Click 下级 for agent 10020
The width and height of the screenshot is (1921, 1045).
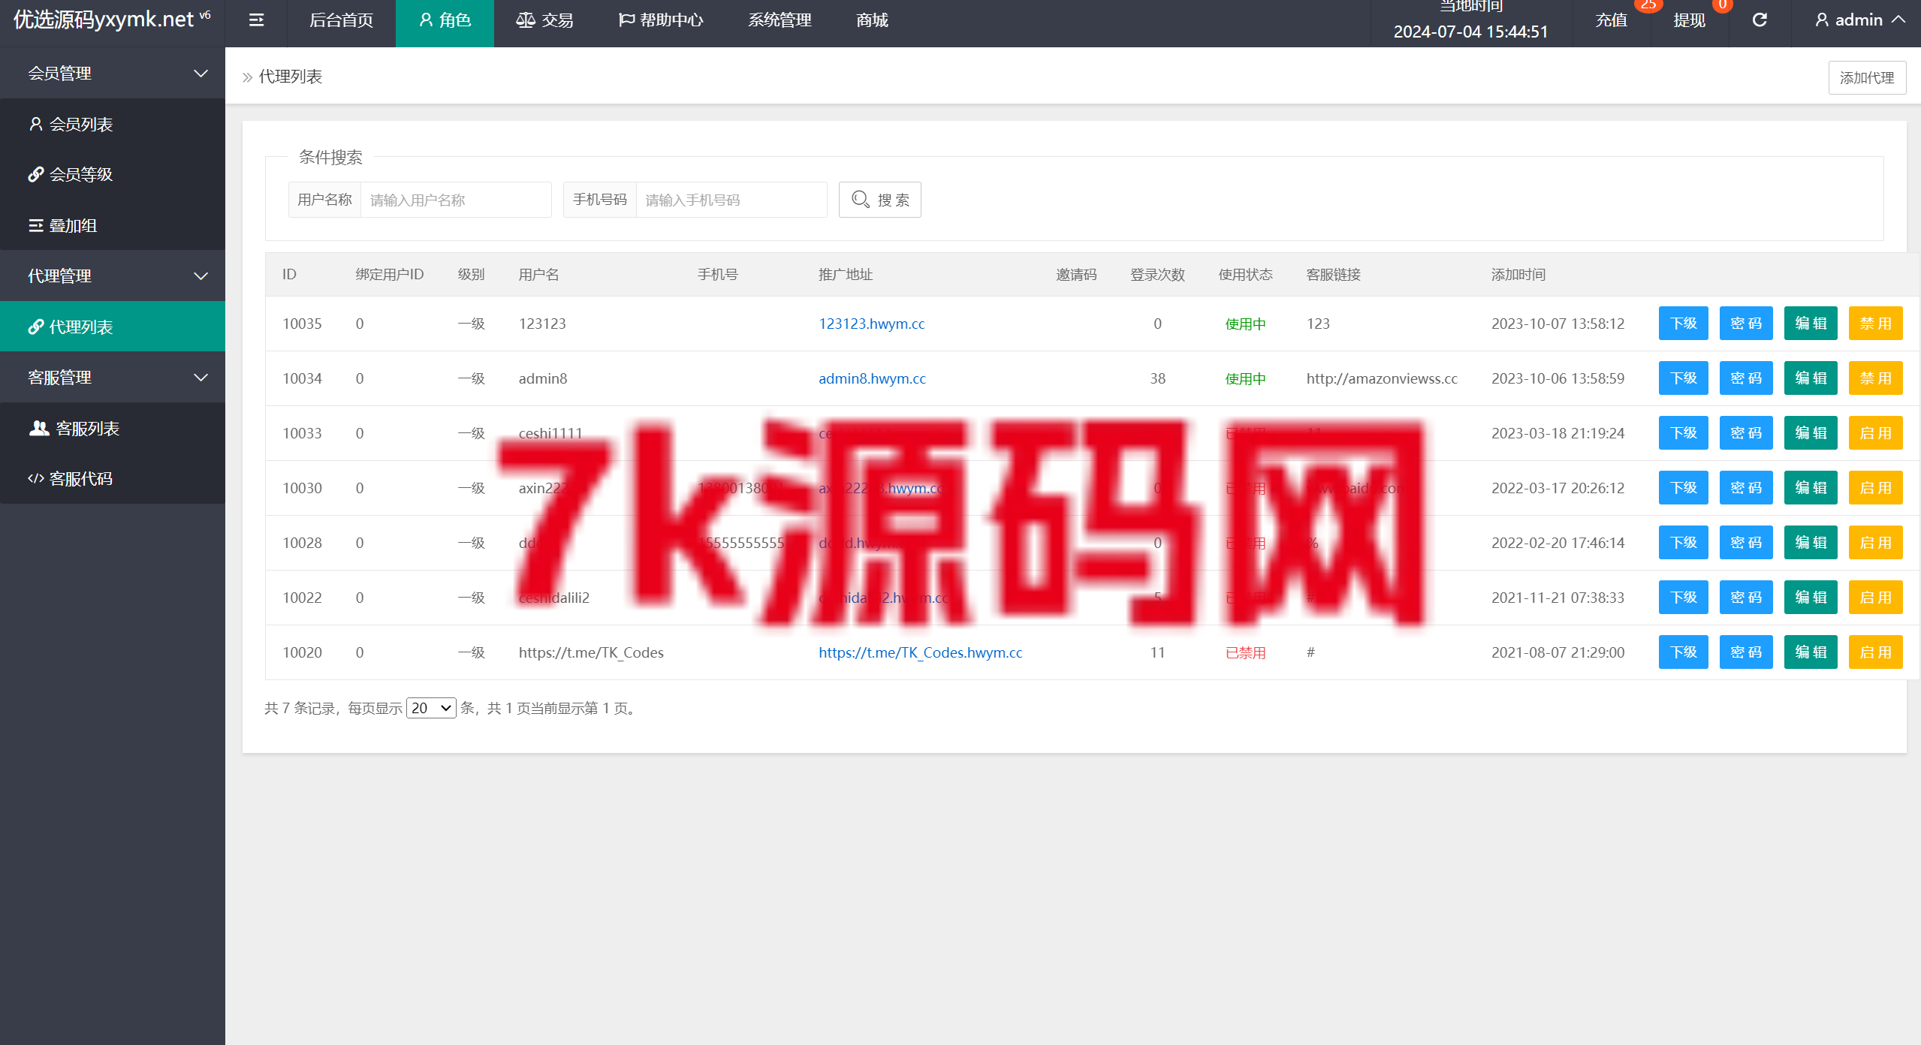(x=1684, y=652)
